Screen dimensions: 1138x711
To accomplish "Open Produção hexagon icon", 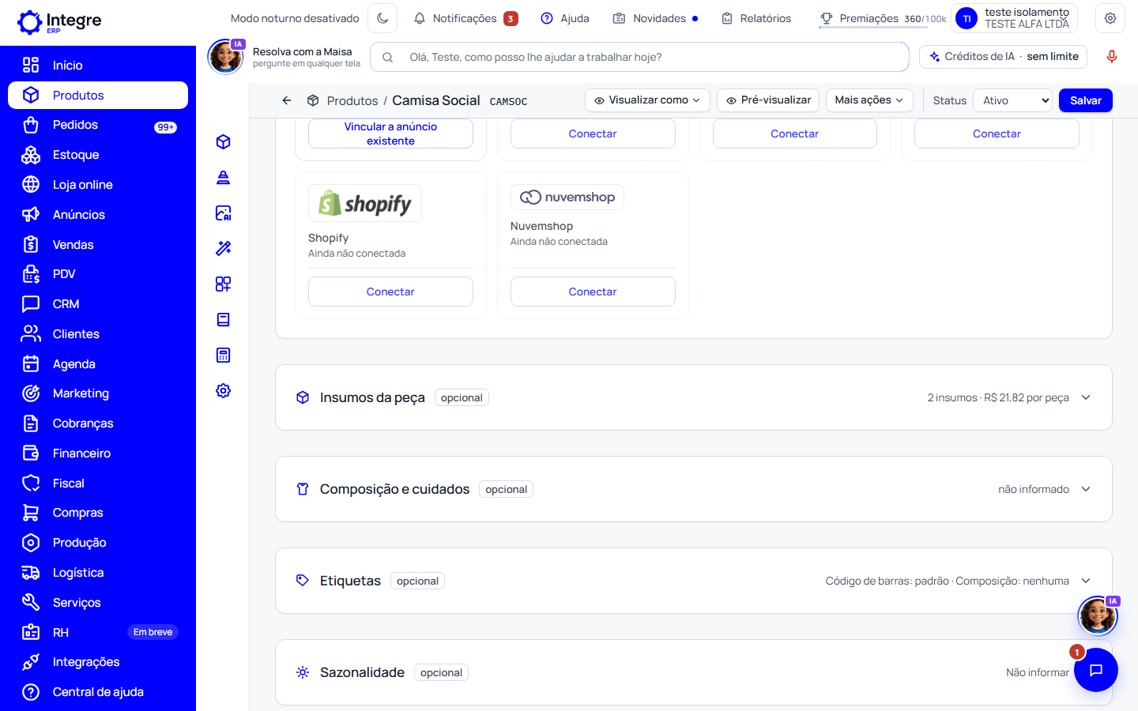I will point(31,543).
